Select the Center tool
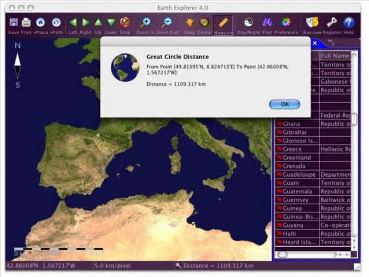This screenshot has width=369, height=277. click(x=204, y=22)
